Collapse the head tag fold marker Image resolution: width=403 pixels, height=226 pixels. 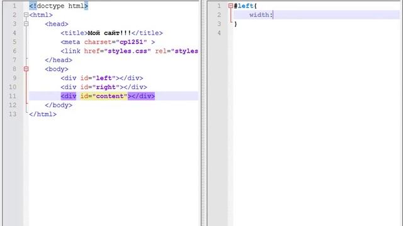click(x=26, y=24)
